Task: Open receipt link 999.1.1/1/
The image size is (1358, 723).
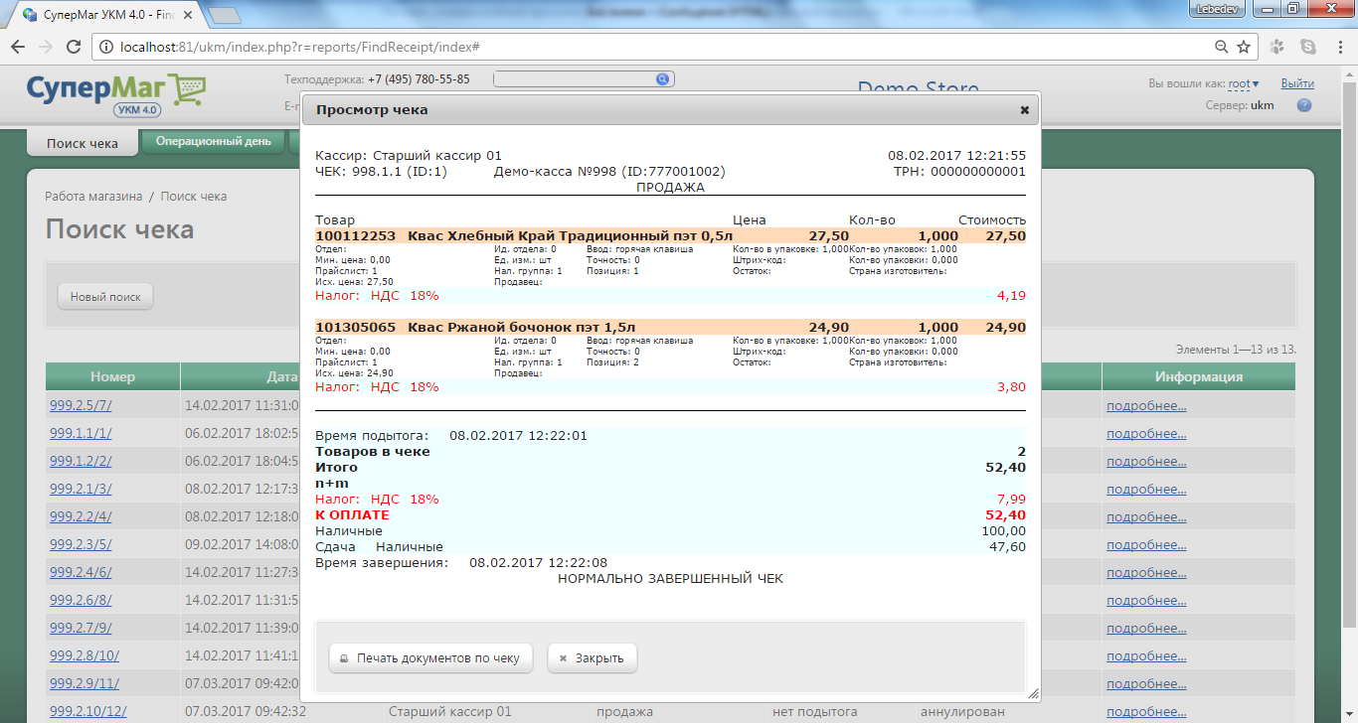Action: click(x=81, y=433)
